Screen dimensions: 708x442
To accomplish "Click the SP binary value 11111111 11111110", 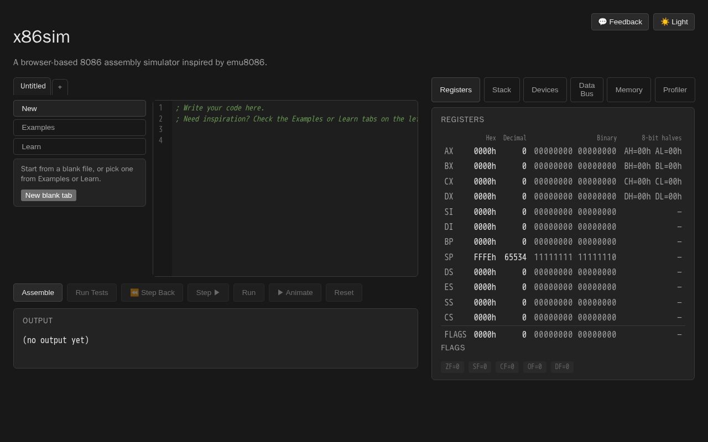I will pos(575,257).
